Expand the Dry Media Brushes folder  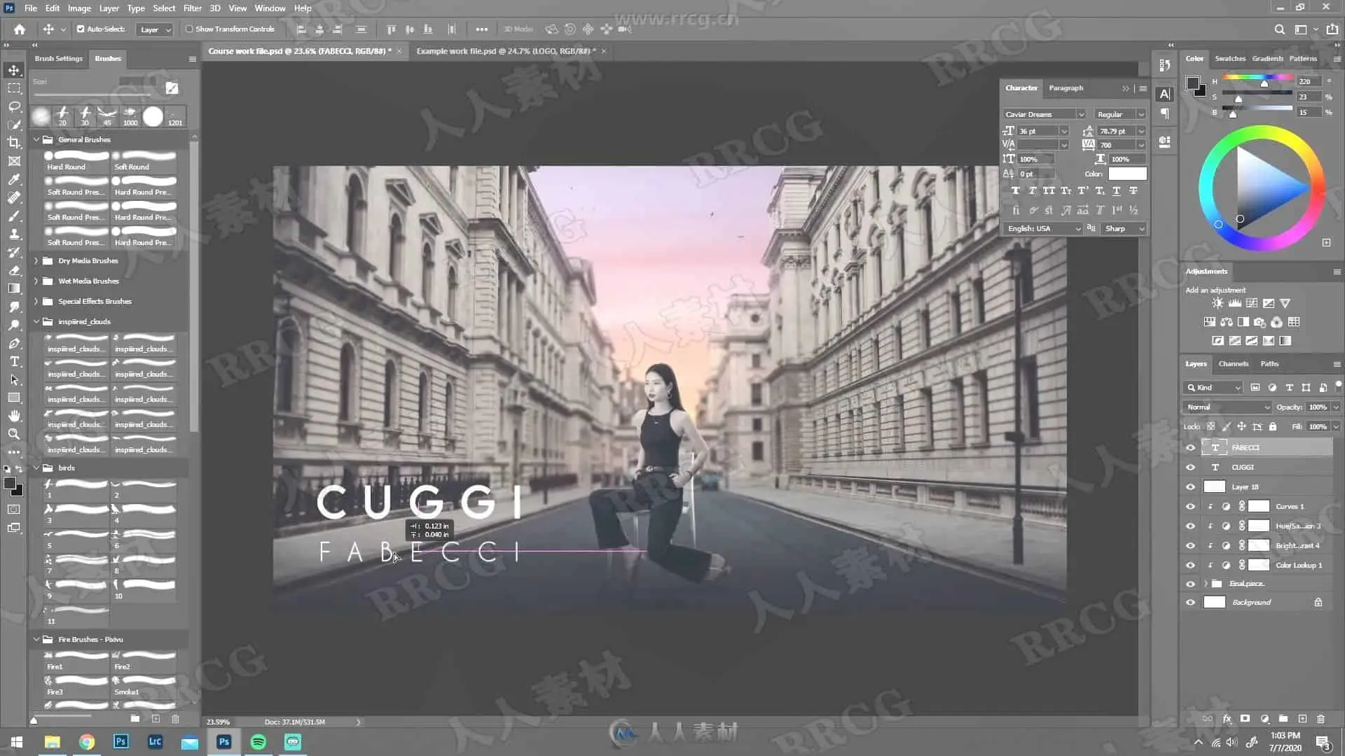[x=36, y=260]
